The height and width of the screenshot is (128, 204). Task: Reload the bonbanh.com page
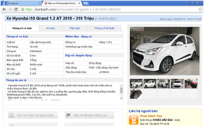tap(16, 9)
